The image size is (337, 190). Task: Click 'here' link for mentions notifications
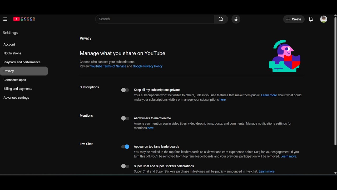(x=151, y=128)
